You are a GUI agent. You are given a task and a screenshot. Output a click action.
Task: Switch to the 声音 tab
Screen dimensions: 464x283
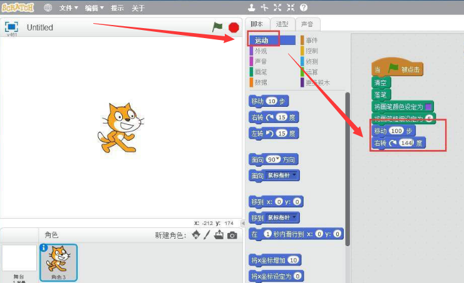click(307, 24)
